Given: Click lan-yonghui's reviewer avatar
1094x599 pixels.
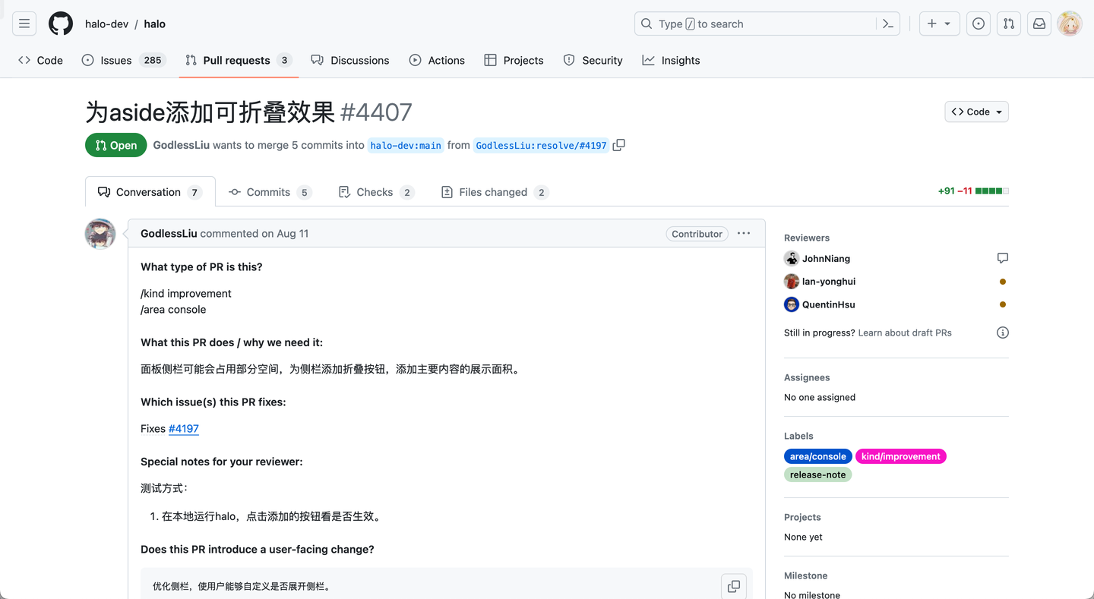Looking at the screenshot, I should (x=792, y=282).
